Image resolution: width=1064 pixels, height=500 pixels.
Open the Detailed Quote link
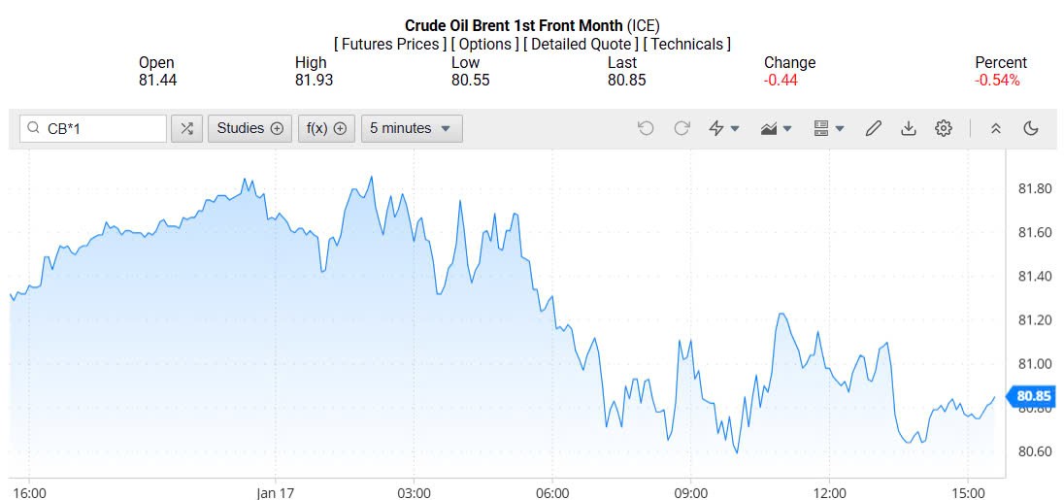tap(582, 44)
